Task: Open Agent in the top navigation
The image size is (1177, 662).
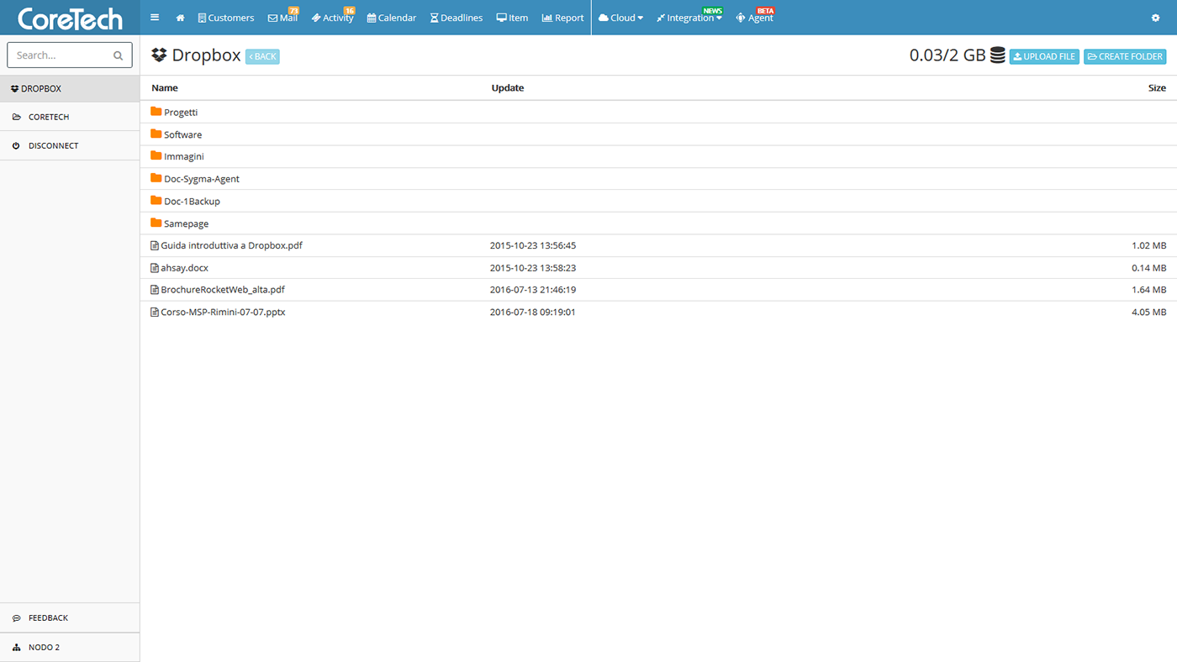Action: click(x=754, y=18)
